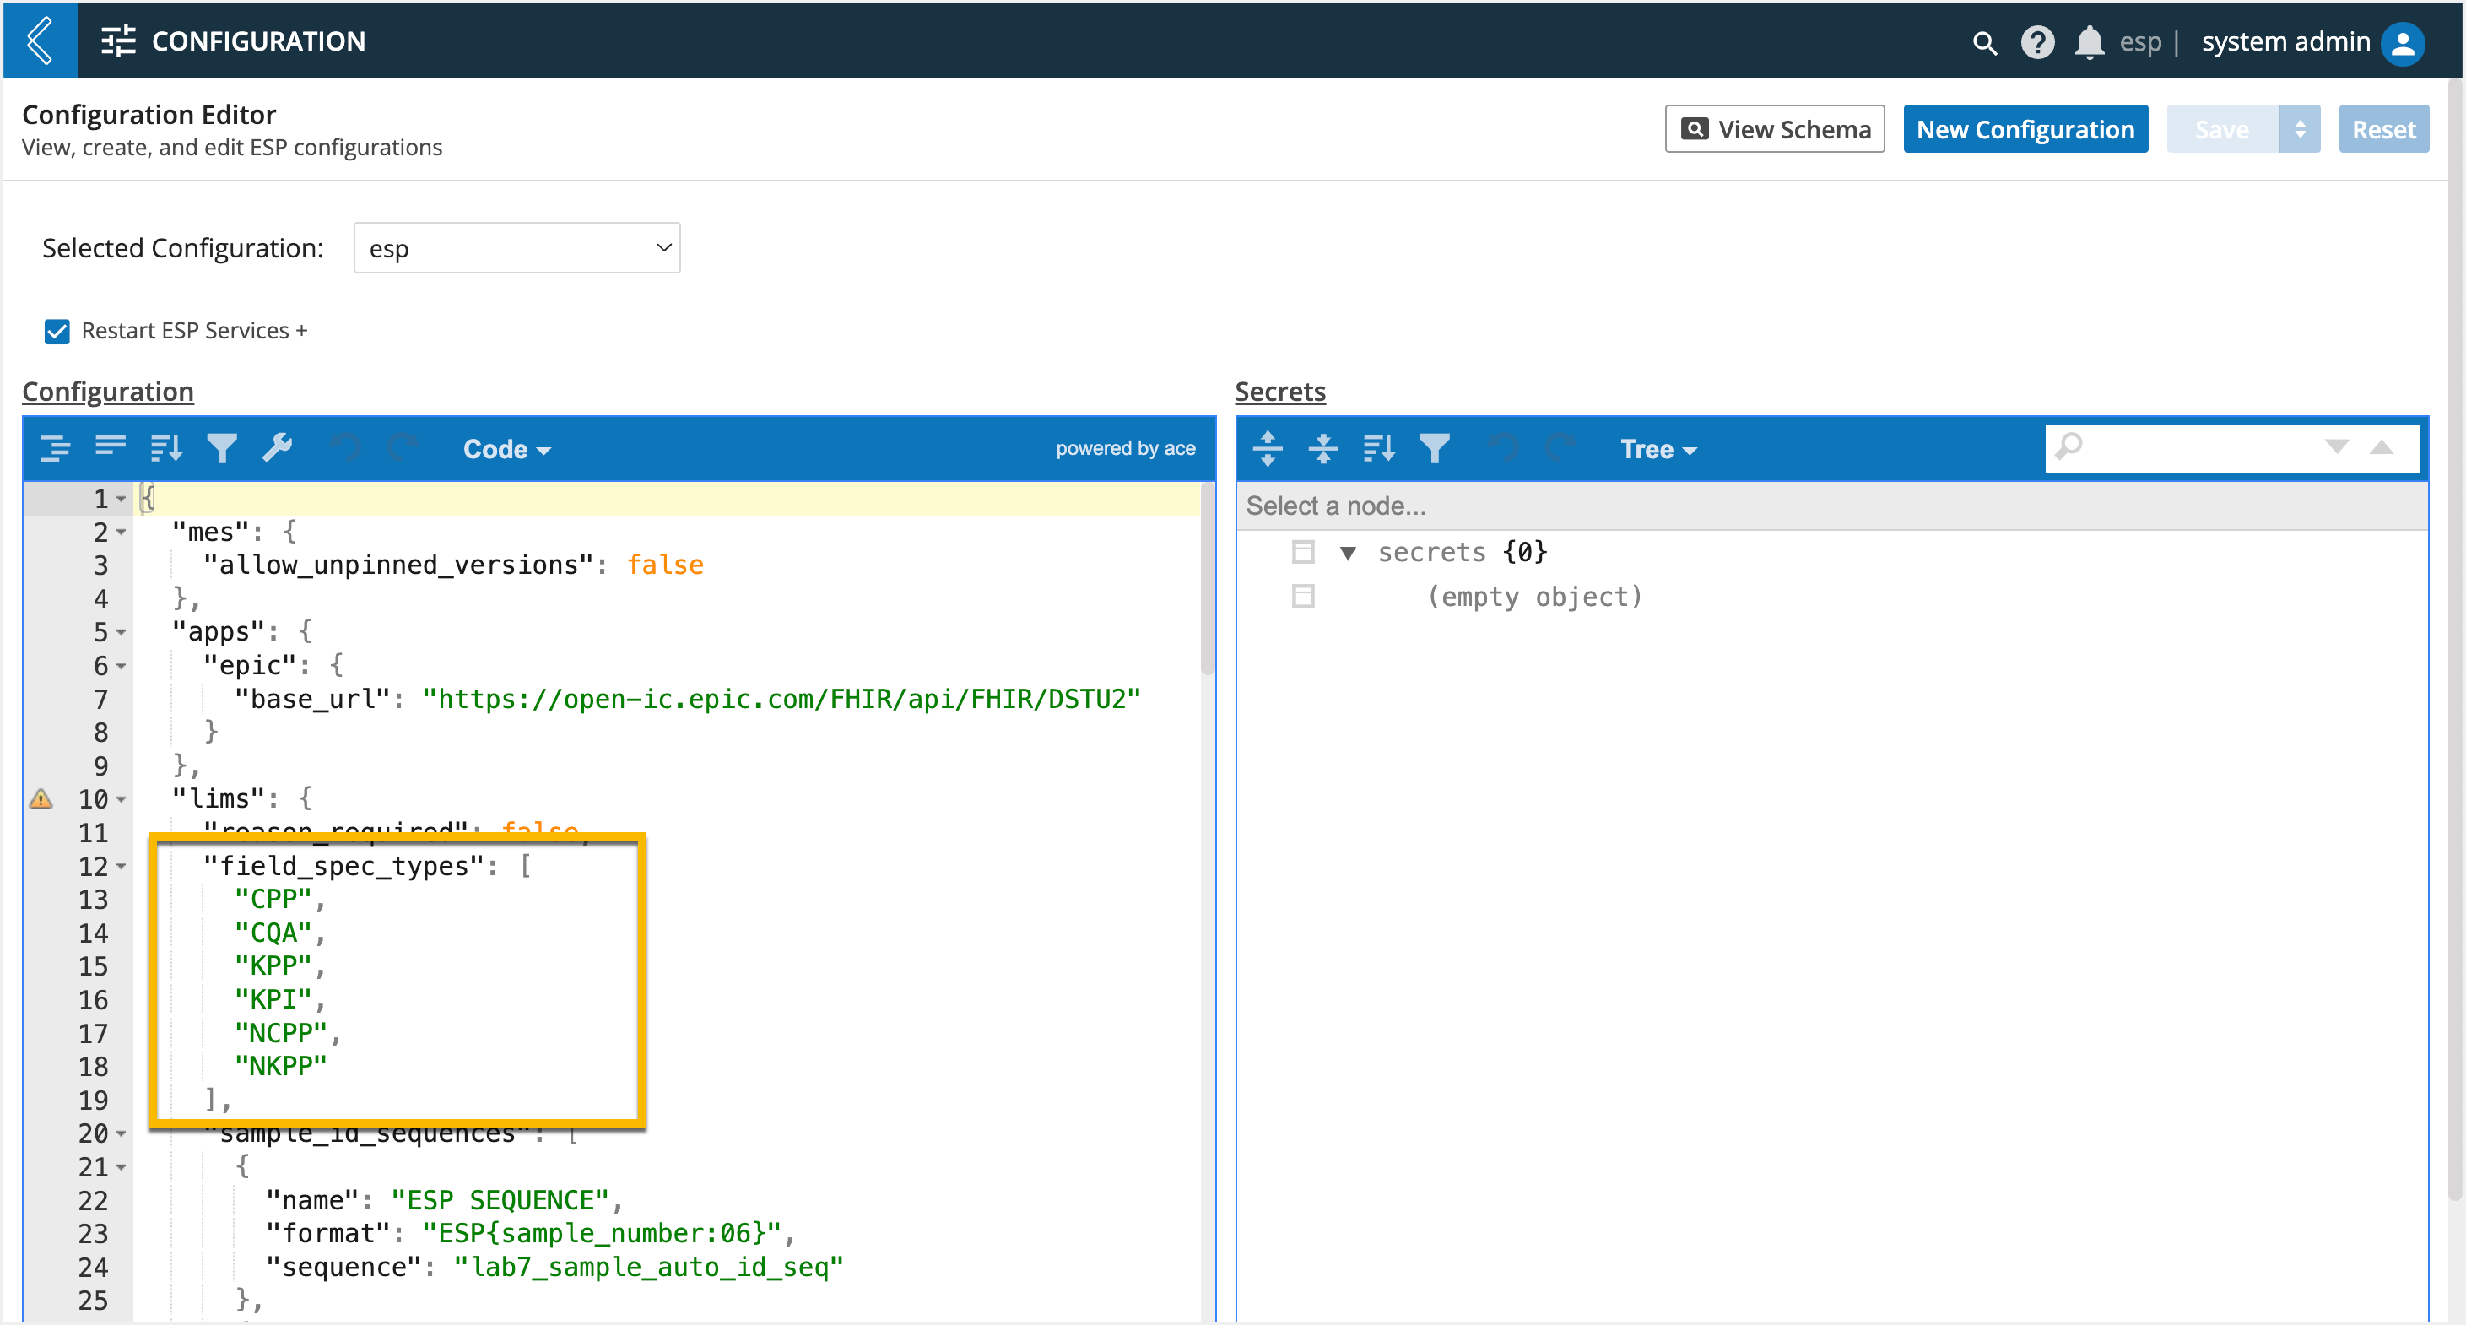Jump to next search result in Secrets
The image size is (2466, 1325).
pos(2337,446)
